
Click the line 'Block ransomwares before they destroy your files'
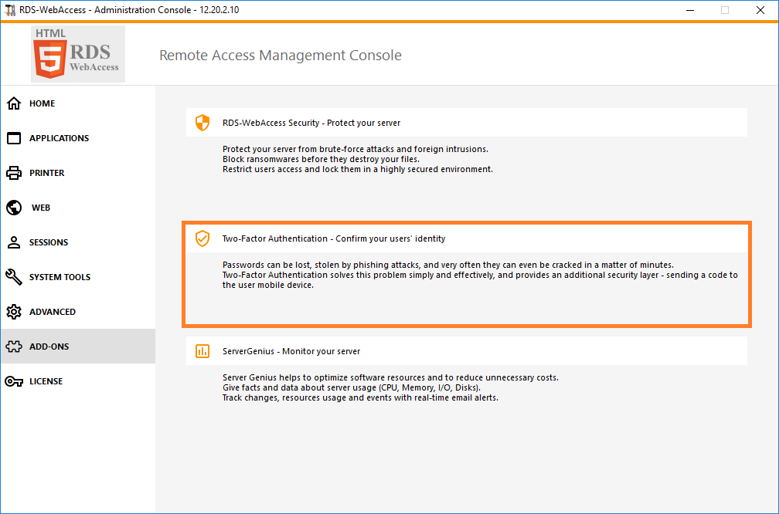coord(321,159)
